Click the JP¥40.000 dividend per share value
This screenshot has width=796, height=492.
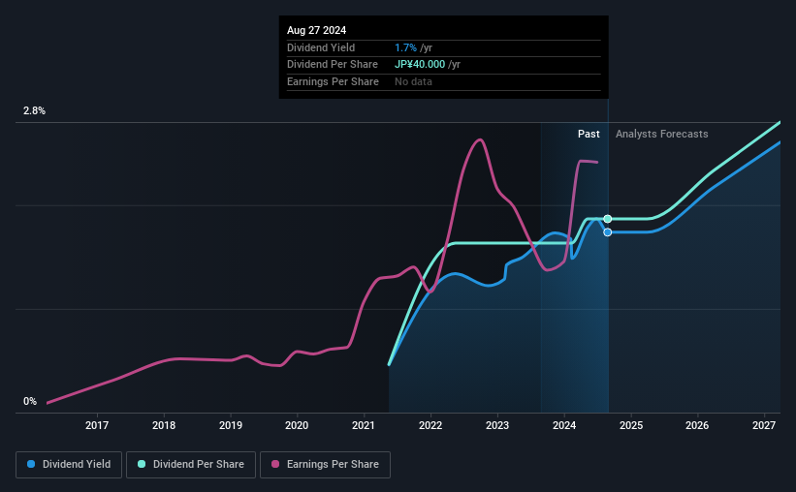point(421,65)
